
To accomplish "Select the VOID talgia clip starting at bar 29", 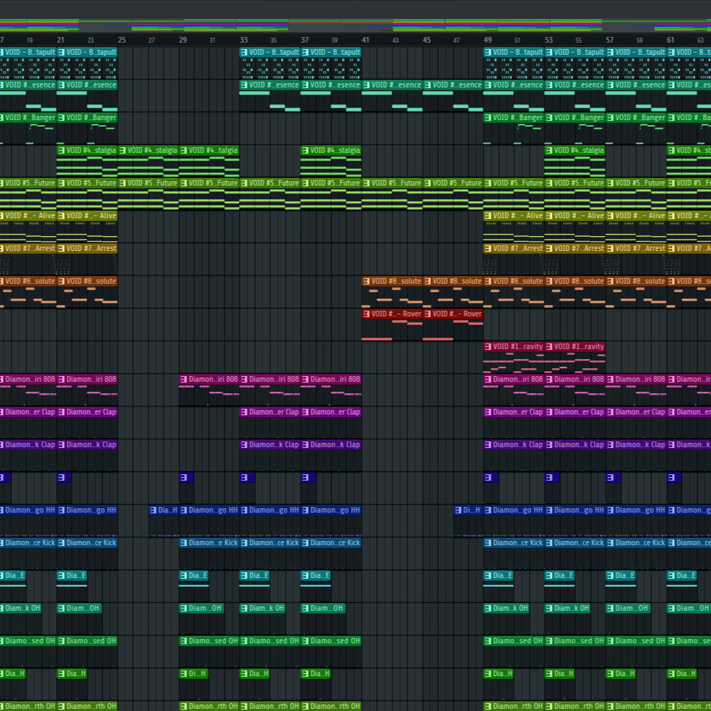I will pyautogui.click(x=213, y=151).
